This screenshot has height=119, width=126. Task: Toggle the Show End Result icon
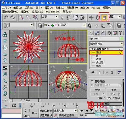(100, 72)
